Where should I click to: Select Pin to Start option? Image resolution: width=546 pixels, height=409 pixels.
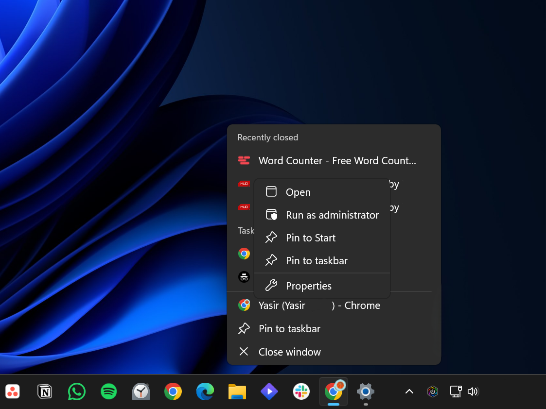311,238
